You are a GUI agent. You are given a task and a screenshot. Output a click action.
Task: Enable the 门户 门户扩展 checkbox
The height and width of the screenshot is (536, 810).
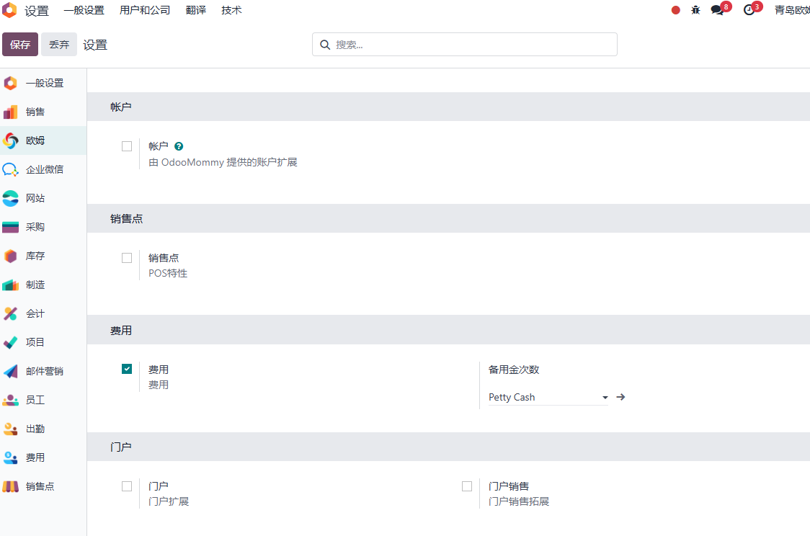tap(127, 486)
